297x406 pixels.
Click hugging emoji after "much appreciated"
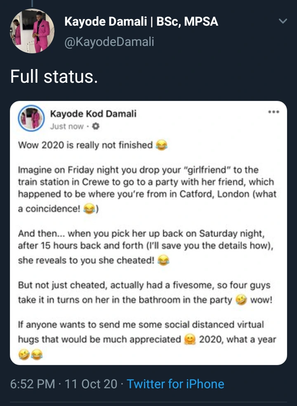tap(189, 340)
